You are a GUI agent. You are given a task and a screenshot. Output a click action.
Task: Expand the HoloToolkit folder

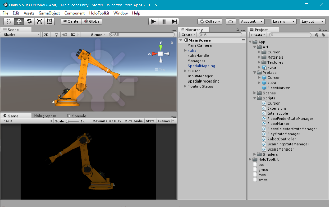click(x=250, y=159)
